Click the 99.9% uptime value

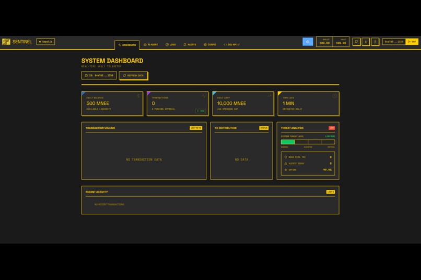point(328,170)
